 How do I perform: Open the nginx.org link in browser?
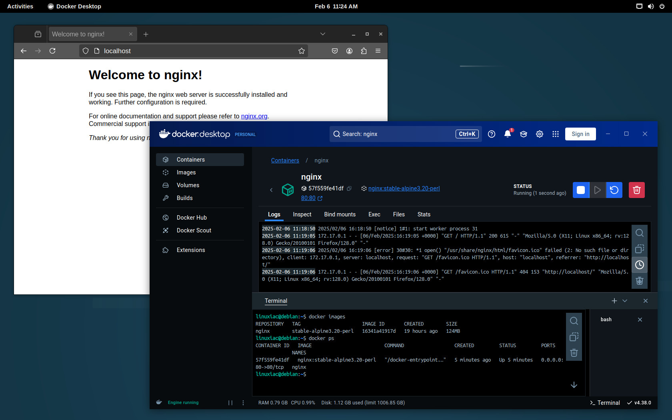(x=254, y=116)
